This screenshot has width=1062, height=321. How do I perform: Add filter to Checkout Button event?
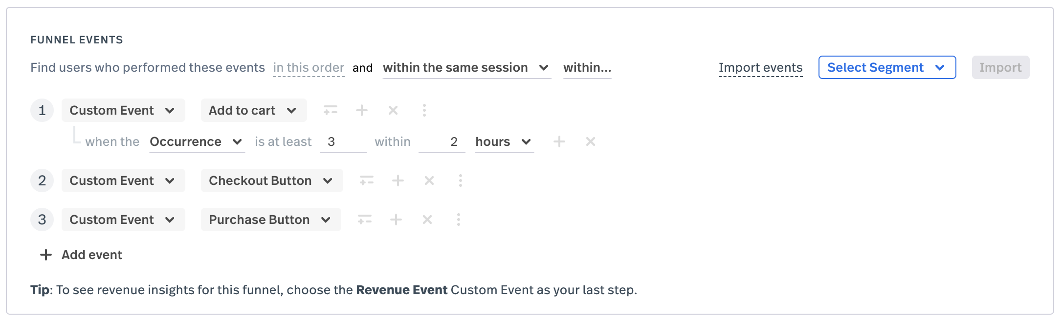click(367, 181)
